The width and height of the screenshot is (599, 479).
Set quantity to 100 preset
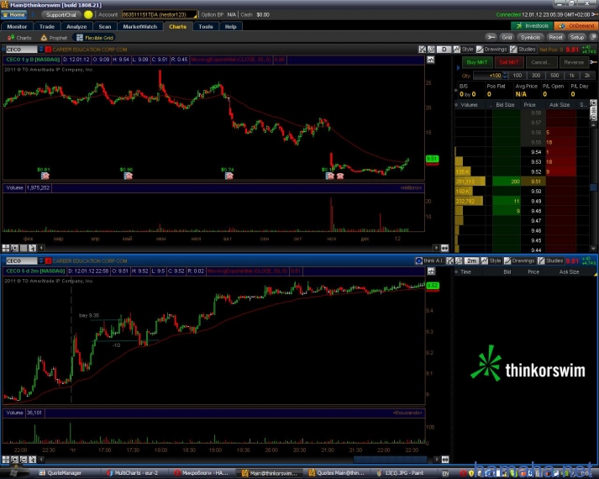(518, 76)
